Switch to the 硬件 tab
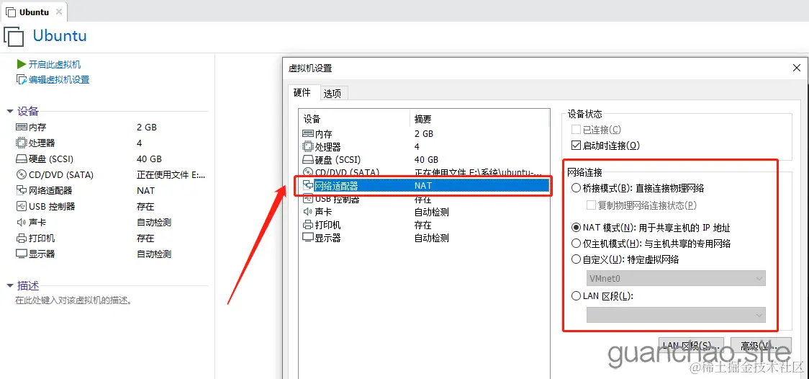Screen dimensions: 809x379 coord(302,92)
